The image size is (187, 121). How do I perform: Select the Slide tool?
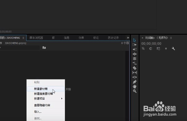pos(135,77)
